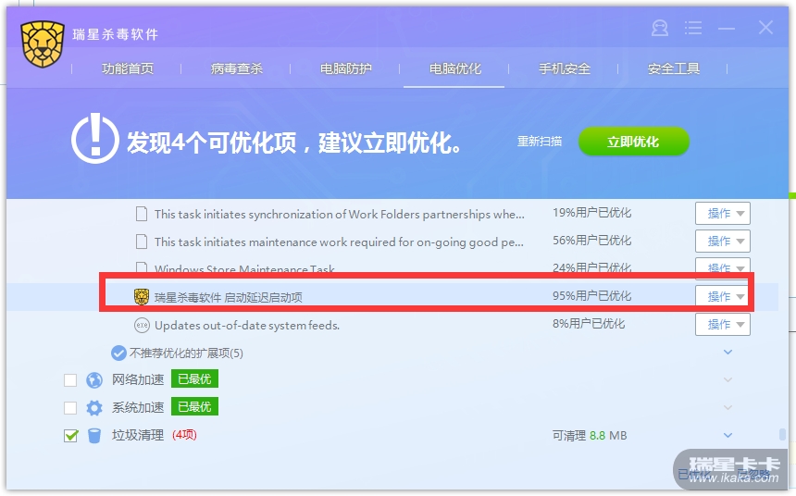
Task: Expand the 不推荐优化的扩展项 section chevron
Action: coord(728,353)
